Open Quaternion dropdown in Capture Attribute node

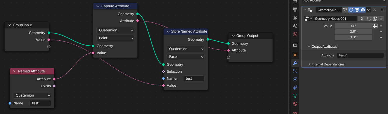[115, 30]
